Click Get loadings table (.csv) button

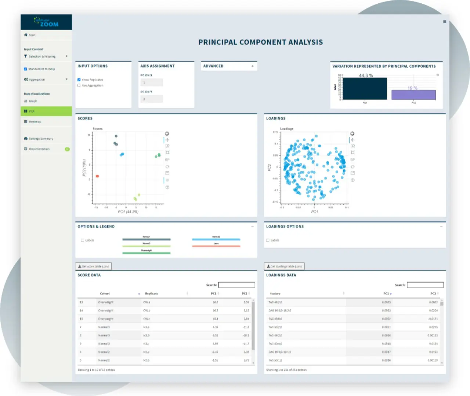tap(284, 266)
